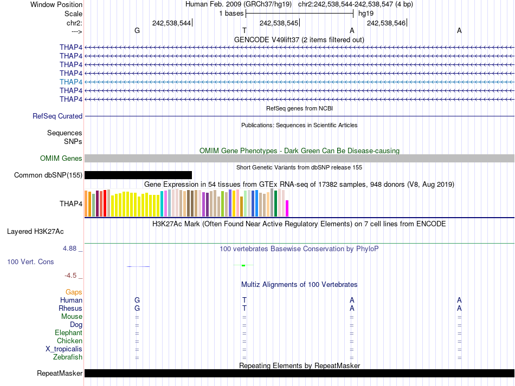
Task: Click the THAP4 label beside the GTEx chart
Action: pos(71,204)
